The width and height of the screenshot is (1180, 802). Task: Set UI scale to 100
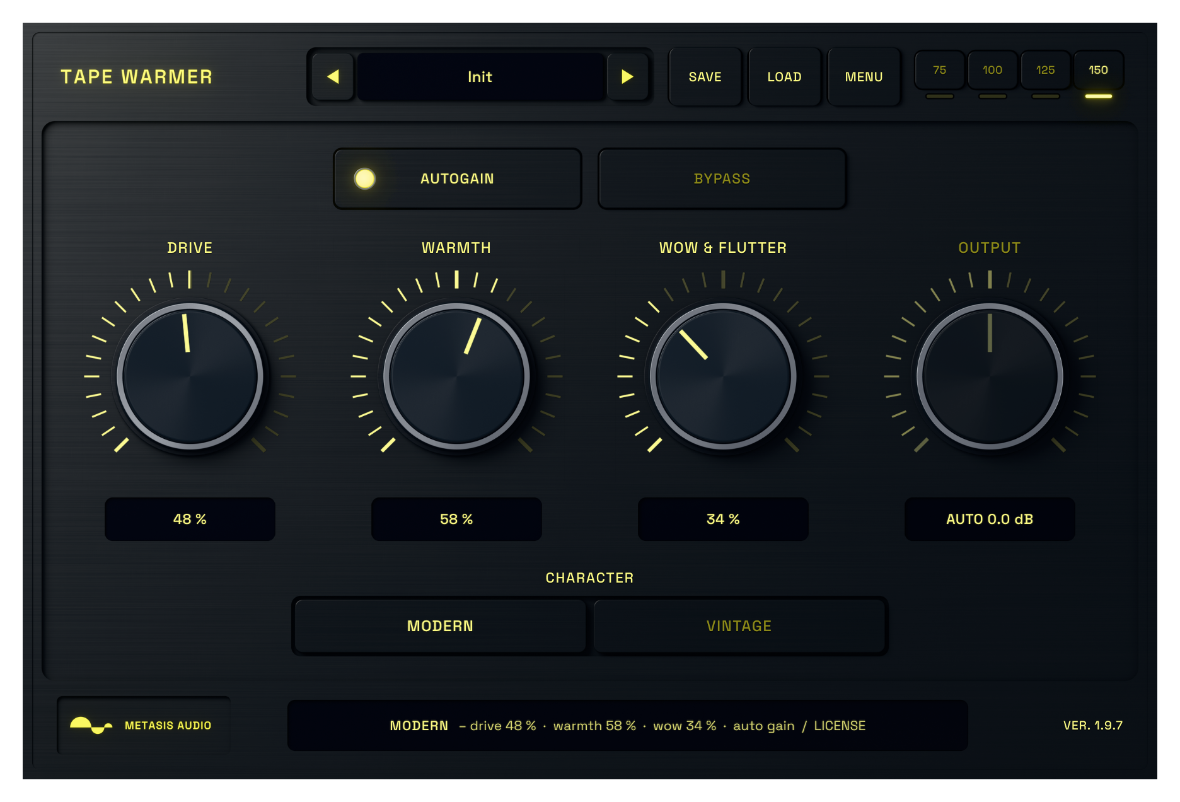992,71
